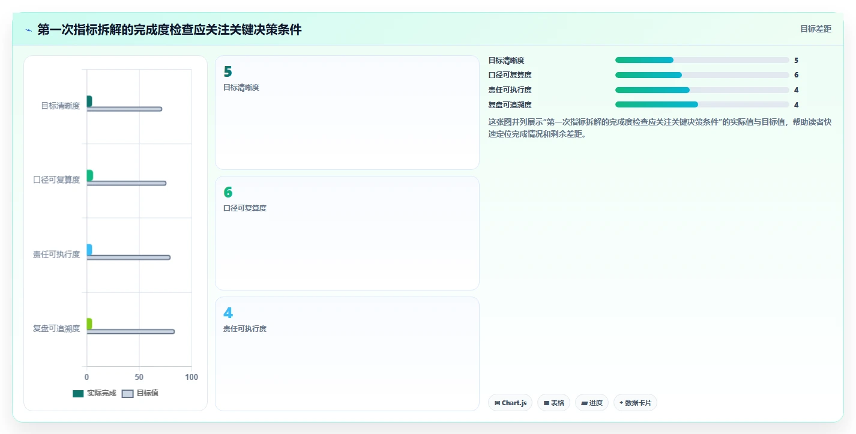
Task: Click the progress list label 口径可复算度
Action: 510,75
